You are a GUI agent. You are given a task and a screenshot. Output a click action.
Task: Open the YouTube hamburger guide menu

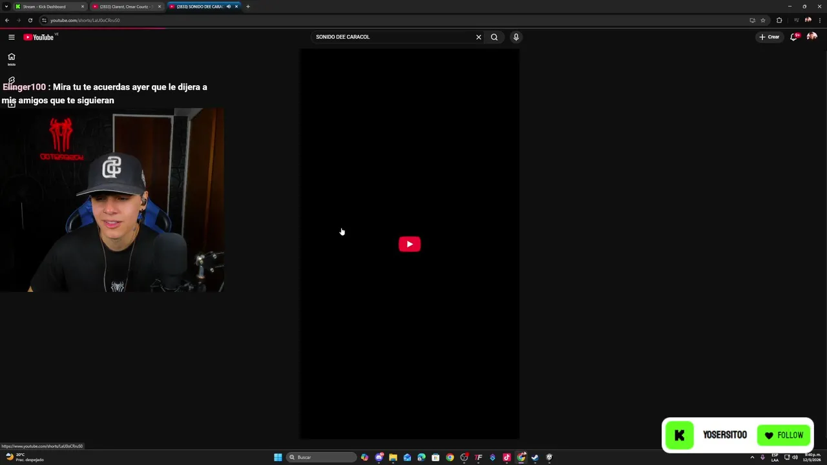(x=11, y=37)
